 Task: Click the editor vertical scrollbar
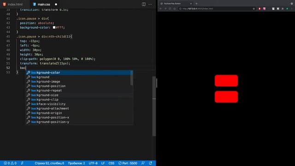coord(154,106)
